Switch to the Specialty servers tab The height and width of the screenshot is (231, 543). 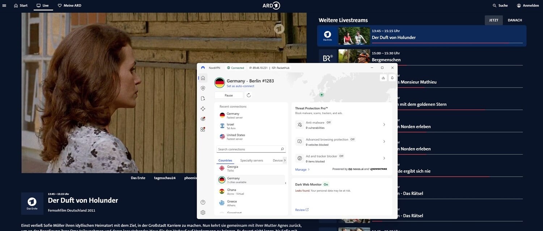(252, 160)
